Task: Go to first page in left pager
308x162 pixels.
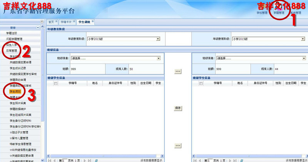Action: (50, 160)
